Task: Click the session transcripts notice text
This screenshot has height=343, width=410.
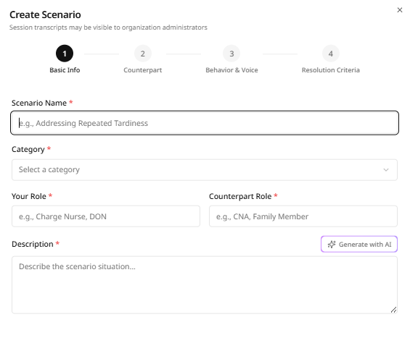Action: point(108,27)
